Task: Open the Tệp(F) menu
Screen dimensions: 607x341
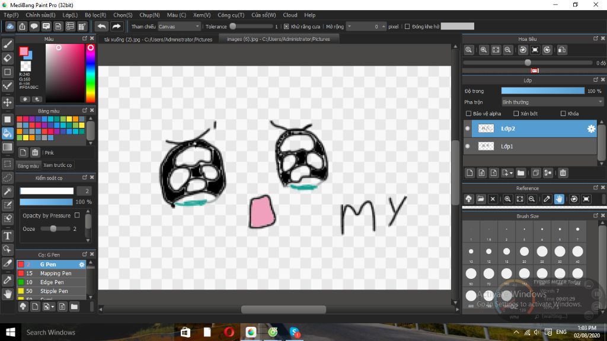Action: tap(11, 15)
